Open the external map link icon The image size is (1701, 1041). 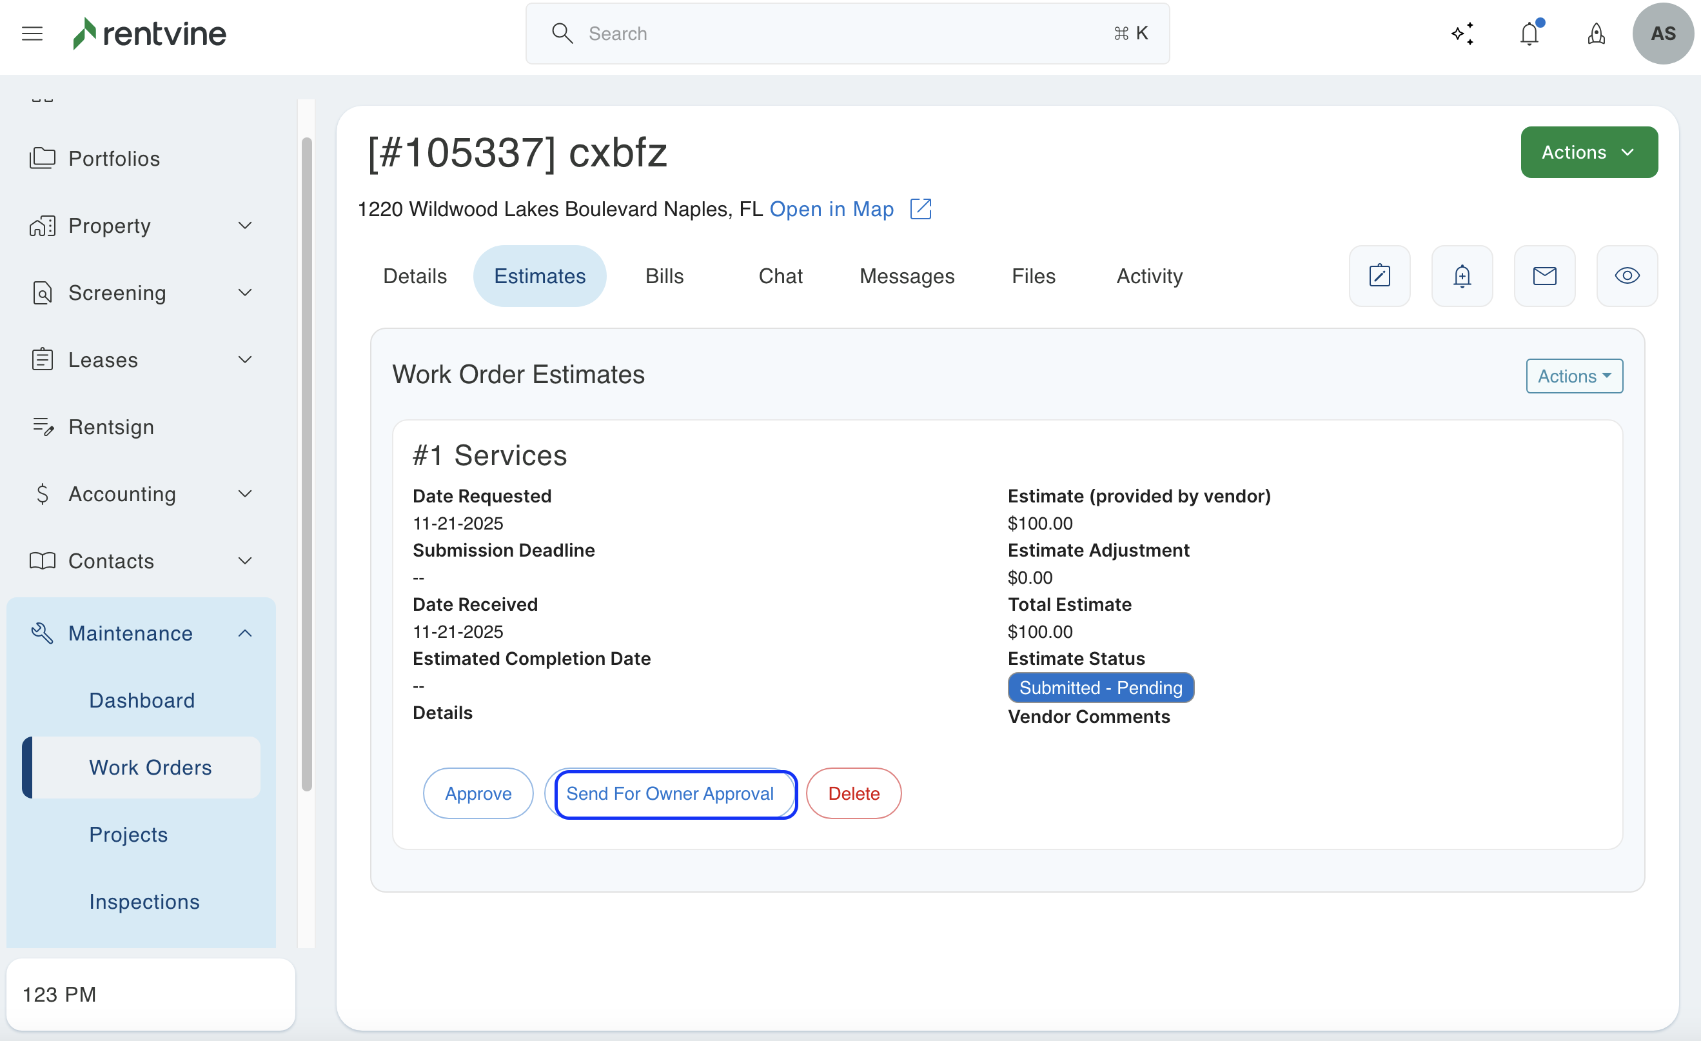tap(921, 209)
